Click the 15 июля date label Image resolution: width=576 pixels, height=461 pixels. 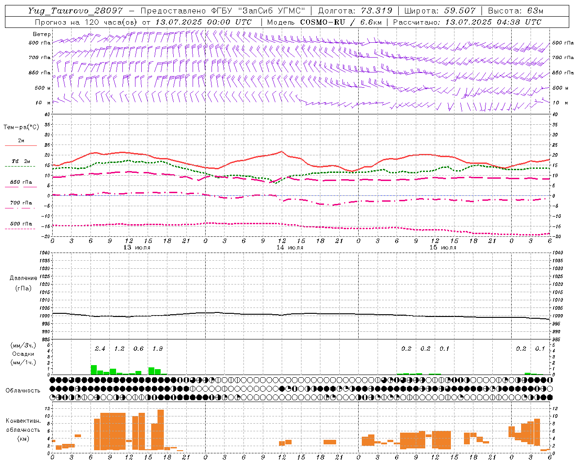(443, 248)
